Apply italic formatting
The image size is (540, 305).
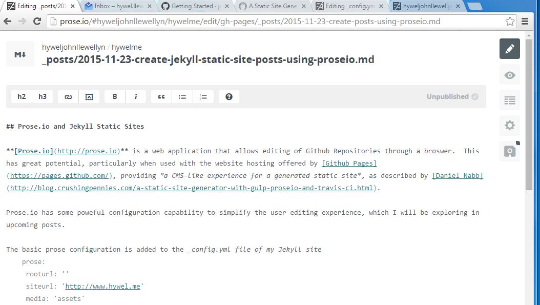point(136,97)
